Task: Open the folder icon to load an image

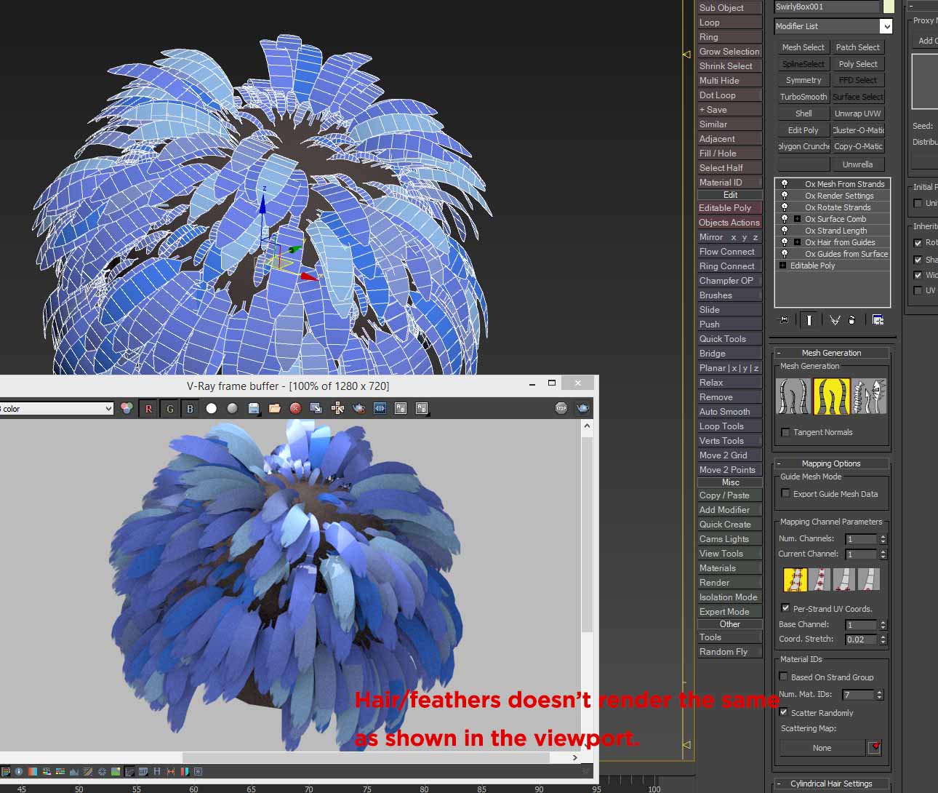Action: pyautogui.click(x=274, y=409)
